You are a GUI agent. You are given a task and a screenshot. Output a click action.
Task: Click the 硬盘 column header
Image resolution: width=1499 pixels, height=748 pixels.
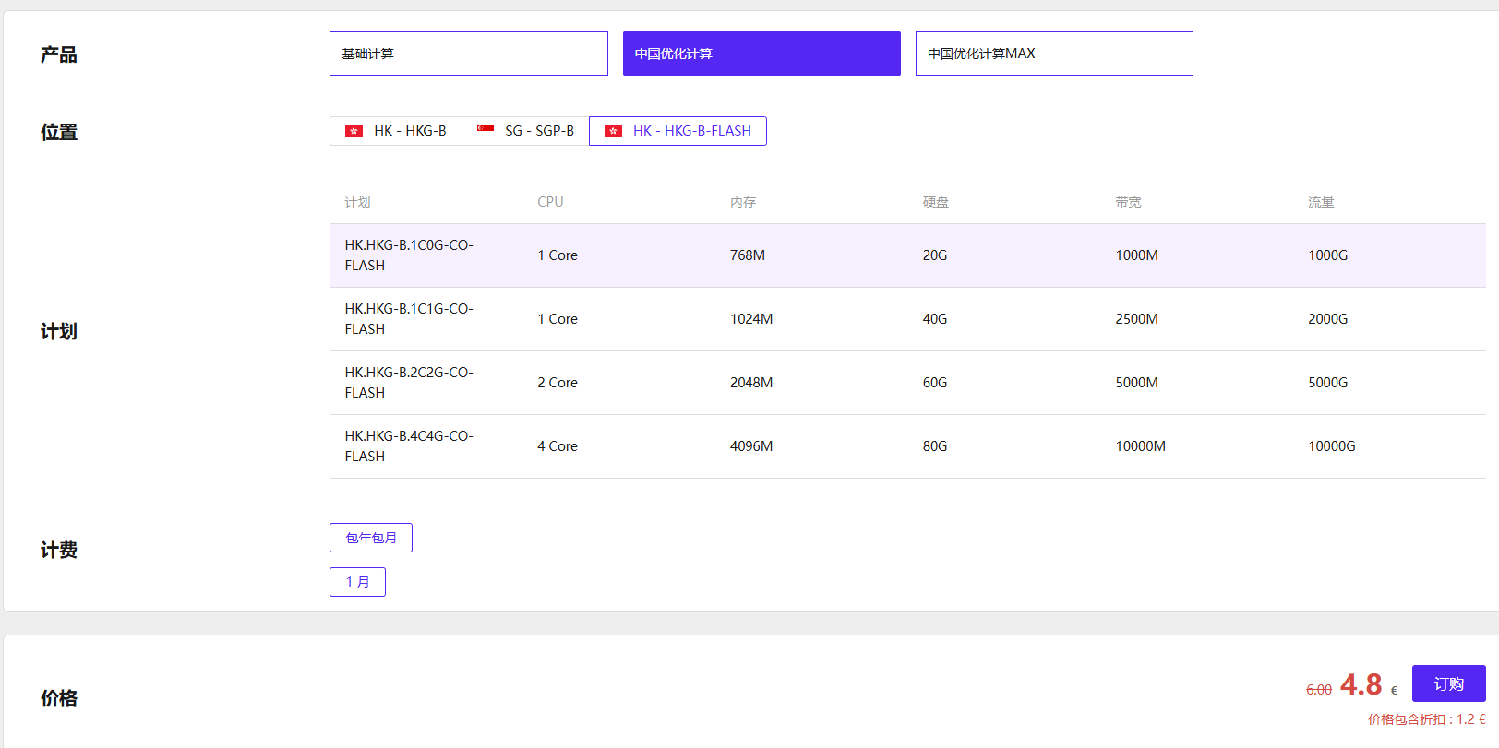[936, 202]
